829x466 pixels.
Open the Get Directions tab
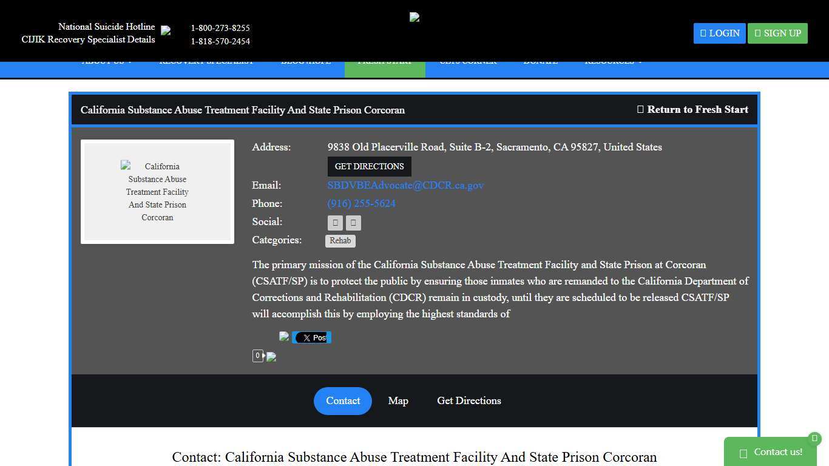tap(469, 401)
